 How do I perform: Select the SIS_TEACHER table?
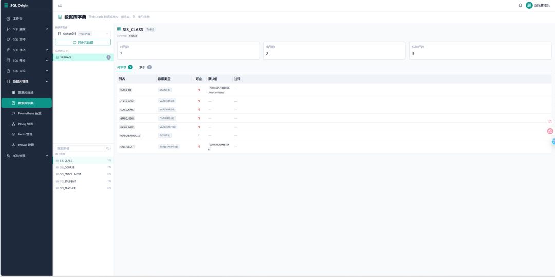(83, 188)
